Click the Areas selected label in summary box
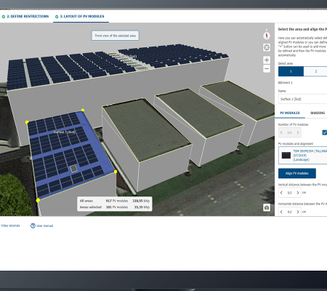Screen dimensions: 327x291 (x=91, y=207)
